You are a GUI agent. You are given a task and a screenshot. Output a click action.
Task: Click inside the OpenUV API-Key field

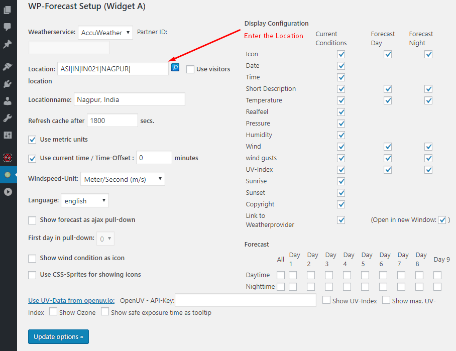(246, 300)
